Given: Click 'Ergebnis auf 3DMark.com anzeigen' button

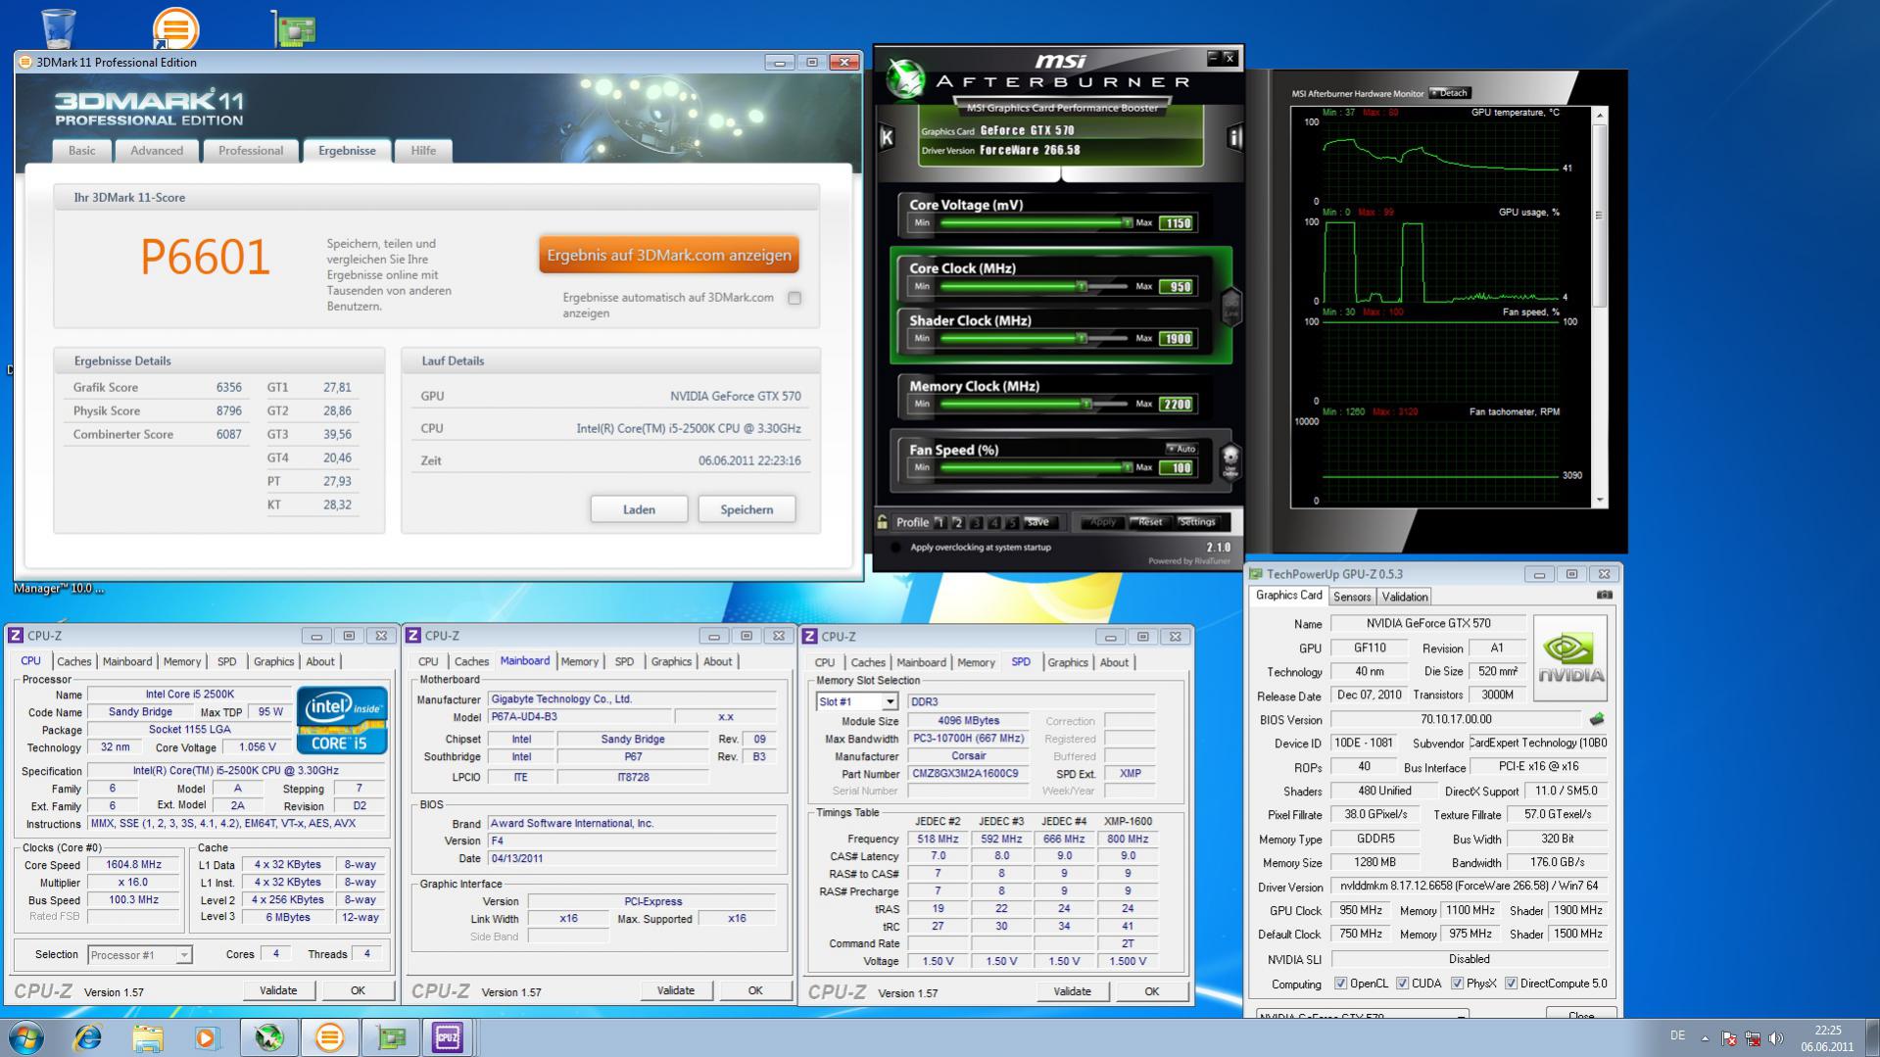Looking at the screenshot, I should click(x=669, y=256).
